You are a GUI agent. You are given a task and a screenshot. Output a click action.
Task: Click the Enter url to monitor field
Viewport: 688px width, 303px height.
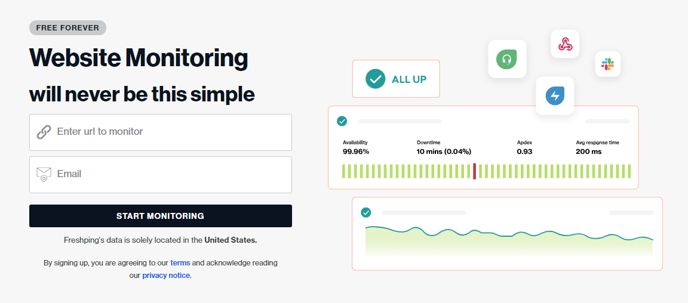[170, 132]
